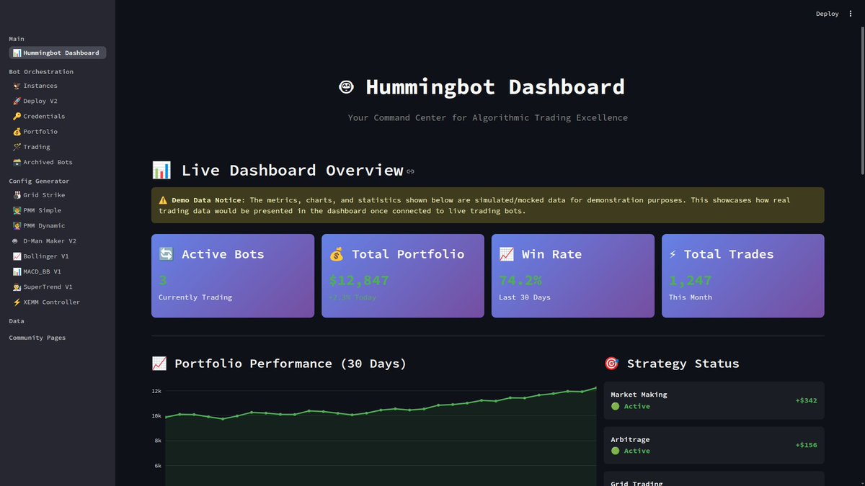Click the Total Portfolio metric card
The height and width of the screenshot is (486, 865).
[x=403, y=276]
